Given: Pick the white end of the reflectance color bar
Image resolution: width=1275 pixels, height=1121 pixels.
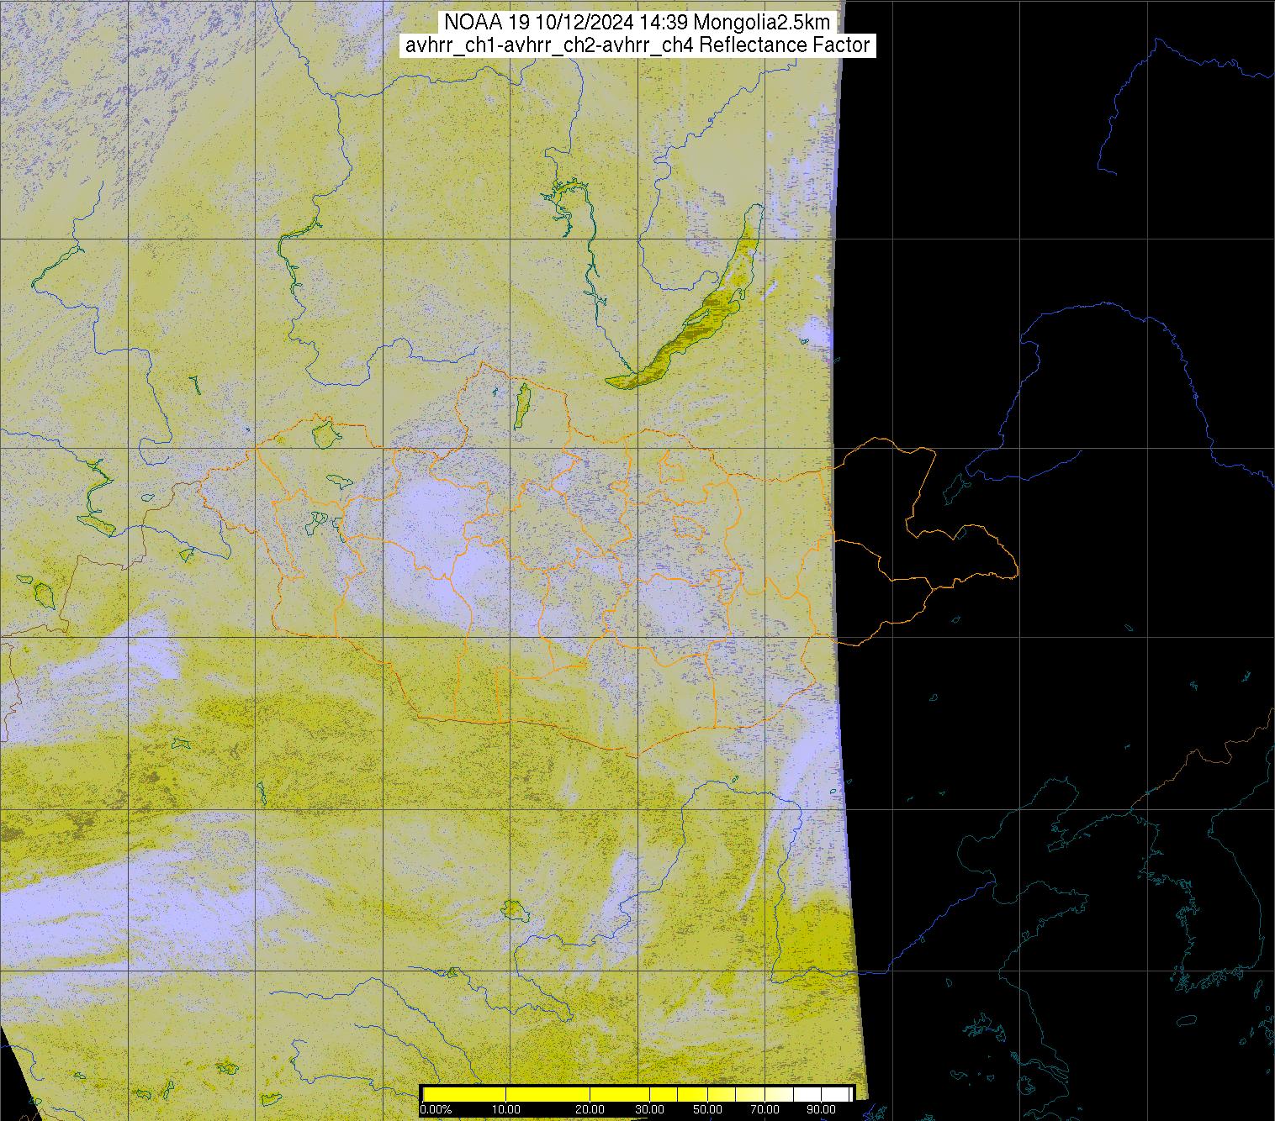Looking at the screenshot, I should click(x=841, y=1094).
